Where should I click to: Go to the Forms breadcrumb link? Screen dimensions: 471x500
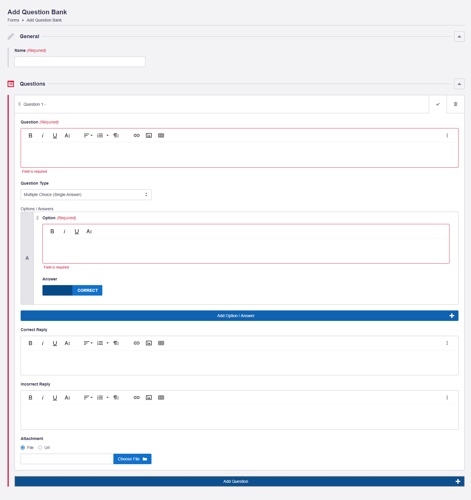coord(13,20)
